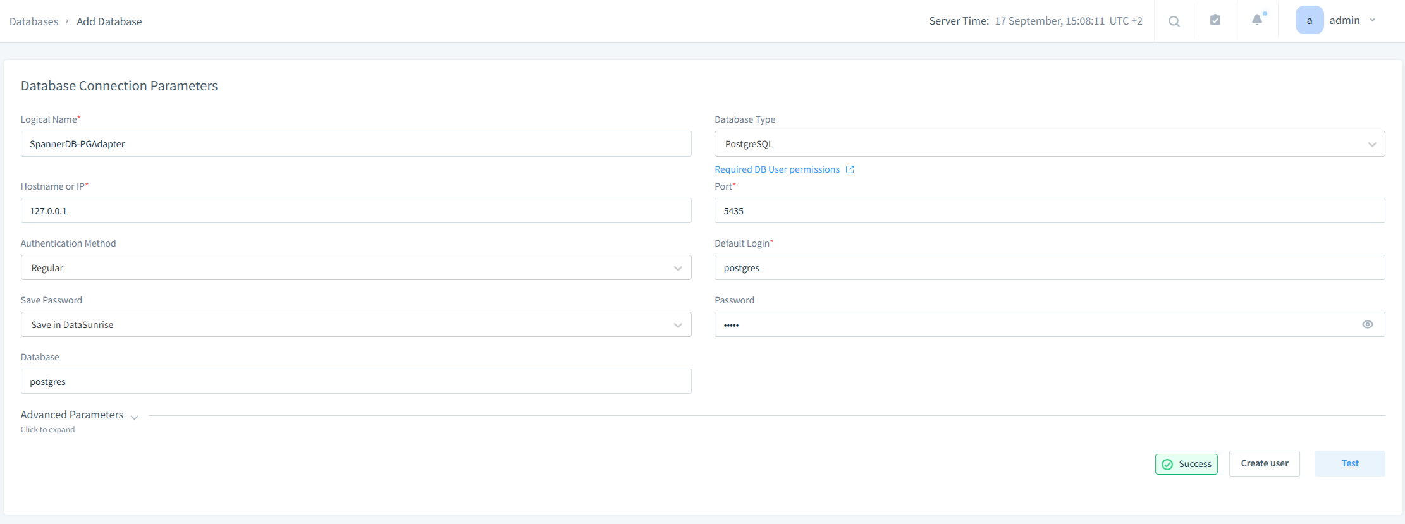Open external link icon beside permissions
1405x524 pixels.
850,169
